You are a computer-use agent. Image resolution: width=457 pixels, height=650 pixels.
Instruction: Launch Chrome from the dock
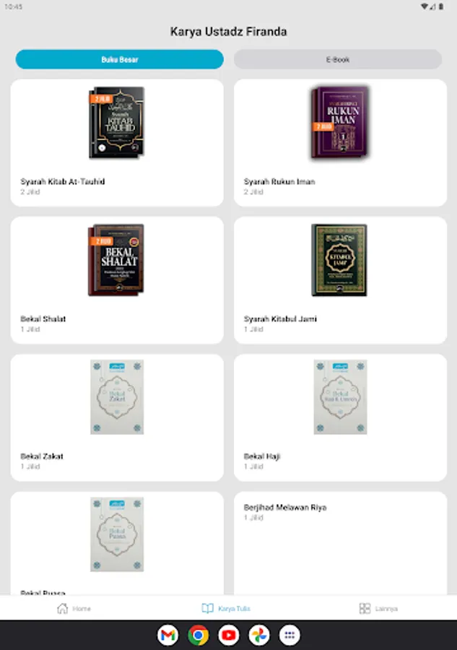(x=198, y=635)
